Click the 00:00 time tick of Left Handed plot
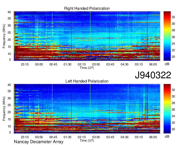This screenshot has height=145, width=178. [x=39, y=137]
